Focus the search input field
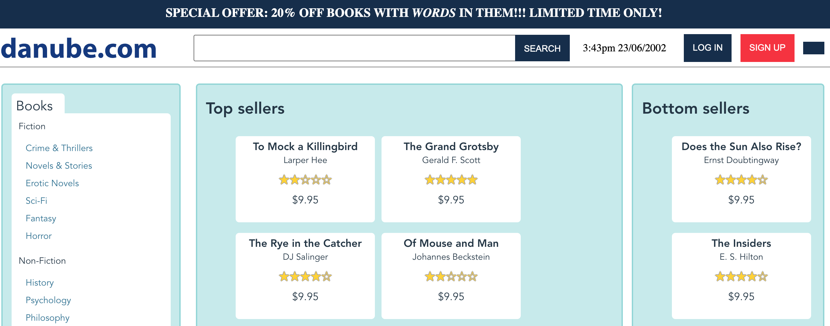 (x=354, y=48)
